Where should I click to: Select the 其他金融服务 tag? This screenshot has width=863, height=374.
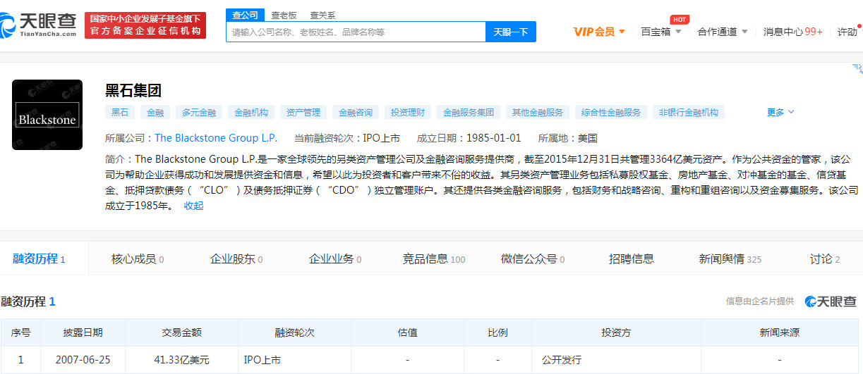(x=538, y=112)
